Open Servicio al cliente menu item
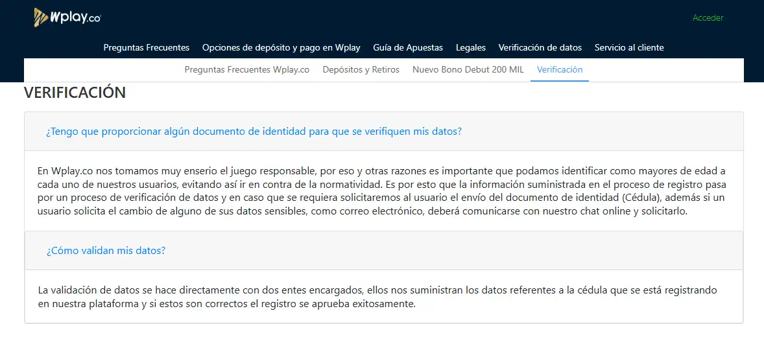The height and width of the screenshot is (346, 764). click(x=629, y=48)
